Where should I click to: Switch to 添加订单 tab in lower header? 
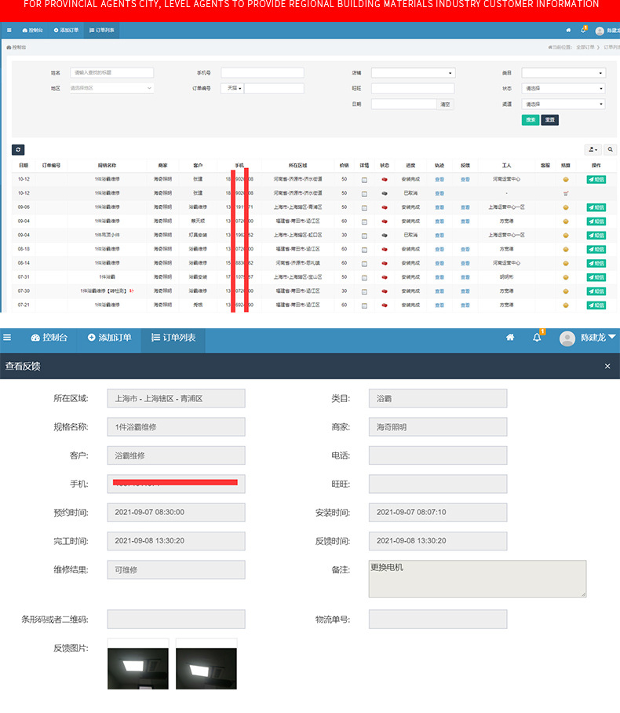(110, 338)
